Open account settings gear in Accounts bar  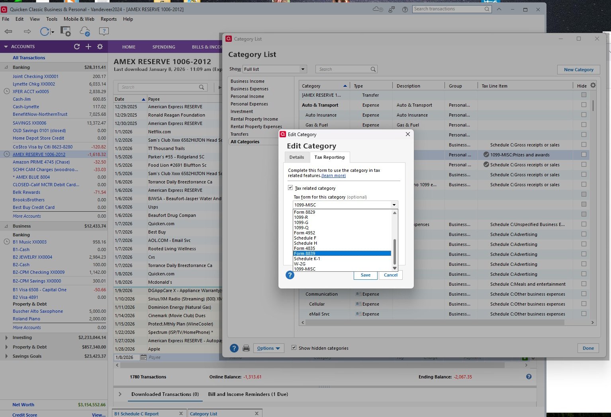pyautogui.click(x=100, y=47)
